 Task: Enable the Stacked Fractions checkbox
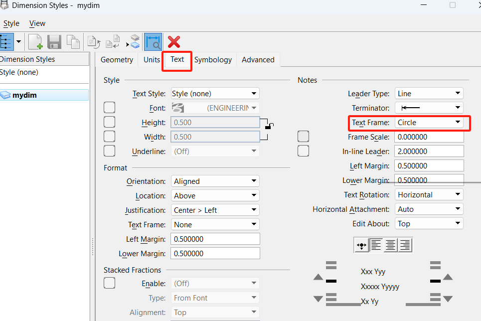point(109,283)
